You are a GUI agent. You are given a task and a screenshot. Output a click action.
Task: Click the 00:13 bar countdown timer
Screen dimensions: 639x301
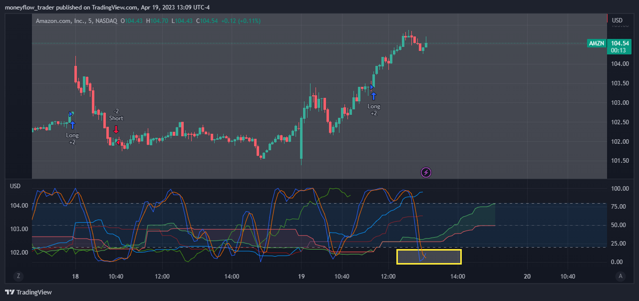tap(619, 50)
